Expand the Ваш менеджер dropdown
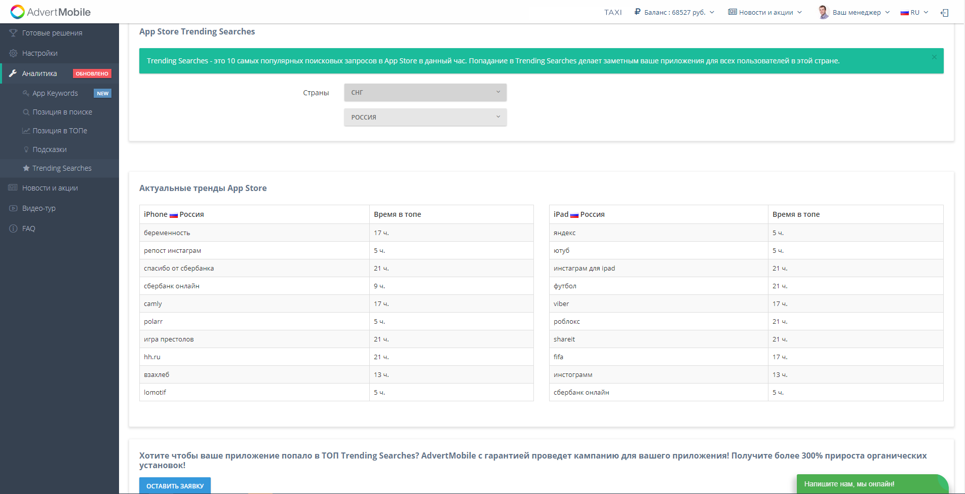 854,12
